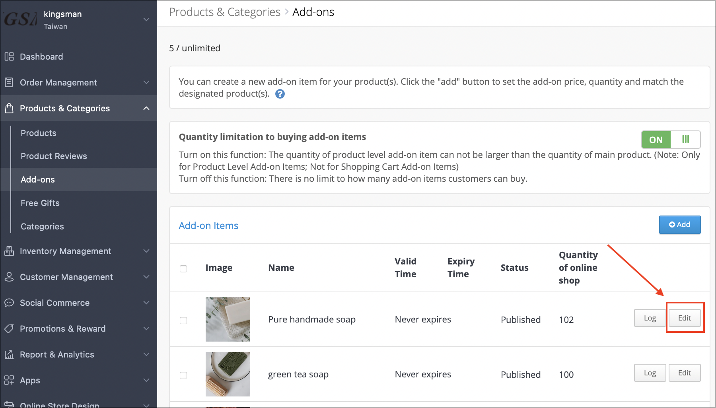Open the help tooltip question mark icon
The width and height of the screenshot is (716, 408).
280,94
